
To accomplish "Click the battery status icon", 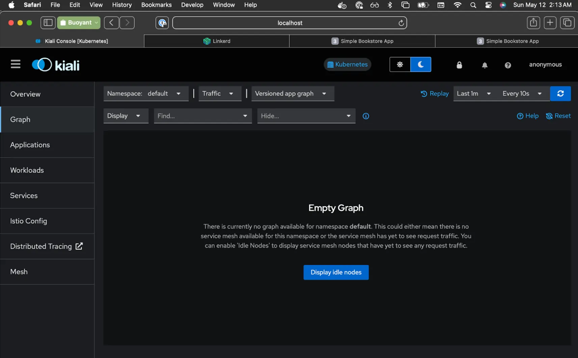I will pyautogui.click(x=423, y=5).
